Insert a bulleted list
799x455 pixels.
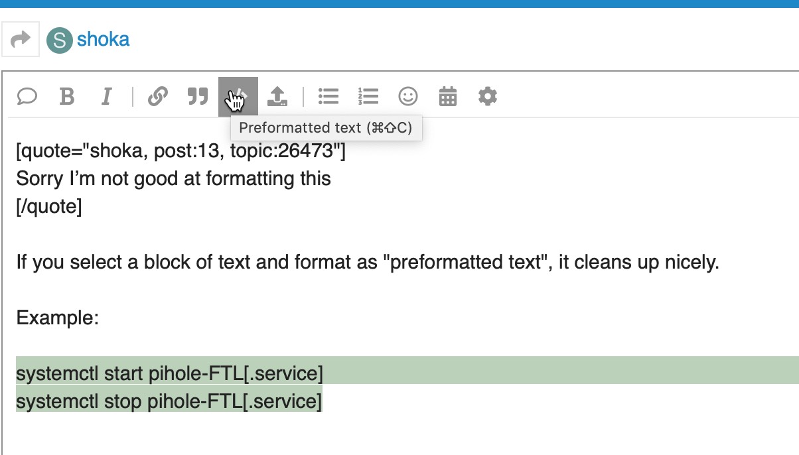(328, 97)
